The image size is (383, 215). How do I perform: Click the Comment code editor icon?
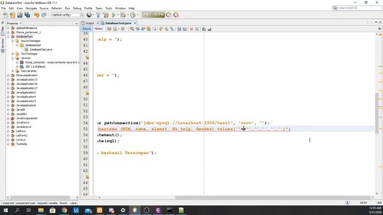[x=204, y=29]
